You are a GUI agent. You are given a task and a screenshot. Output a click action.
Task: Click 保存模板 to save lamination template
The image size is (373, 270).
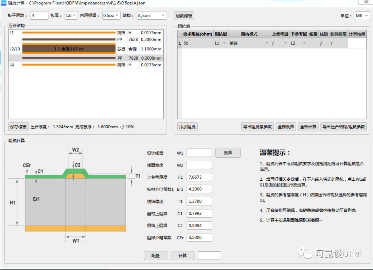(18, 127)
